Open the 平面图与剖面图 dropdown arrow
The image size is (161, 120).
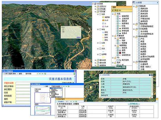tap(61, 86)
